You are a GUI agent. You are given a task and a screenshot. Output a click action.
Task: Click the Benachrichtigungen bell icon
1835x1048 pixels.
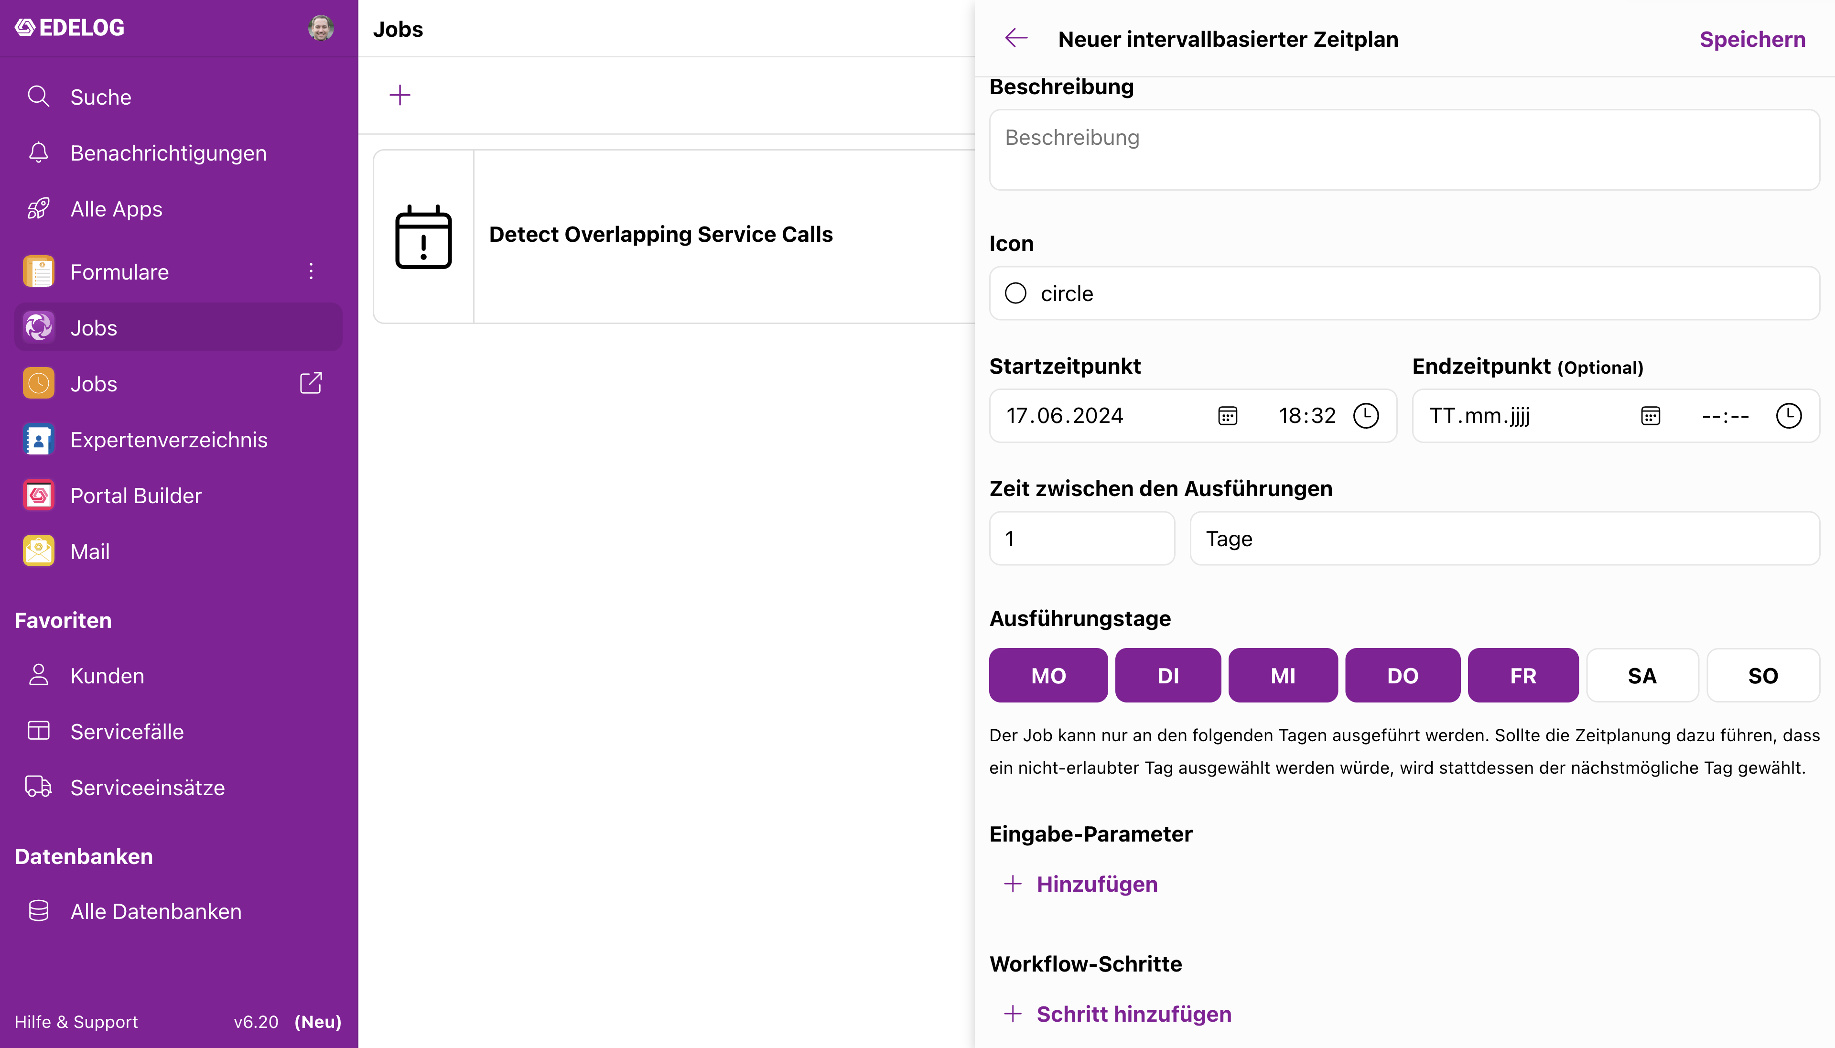38,152
